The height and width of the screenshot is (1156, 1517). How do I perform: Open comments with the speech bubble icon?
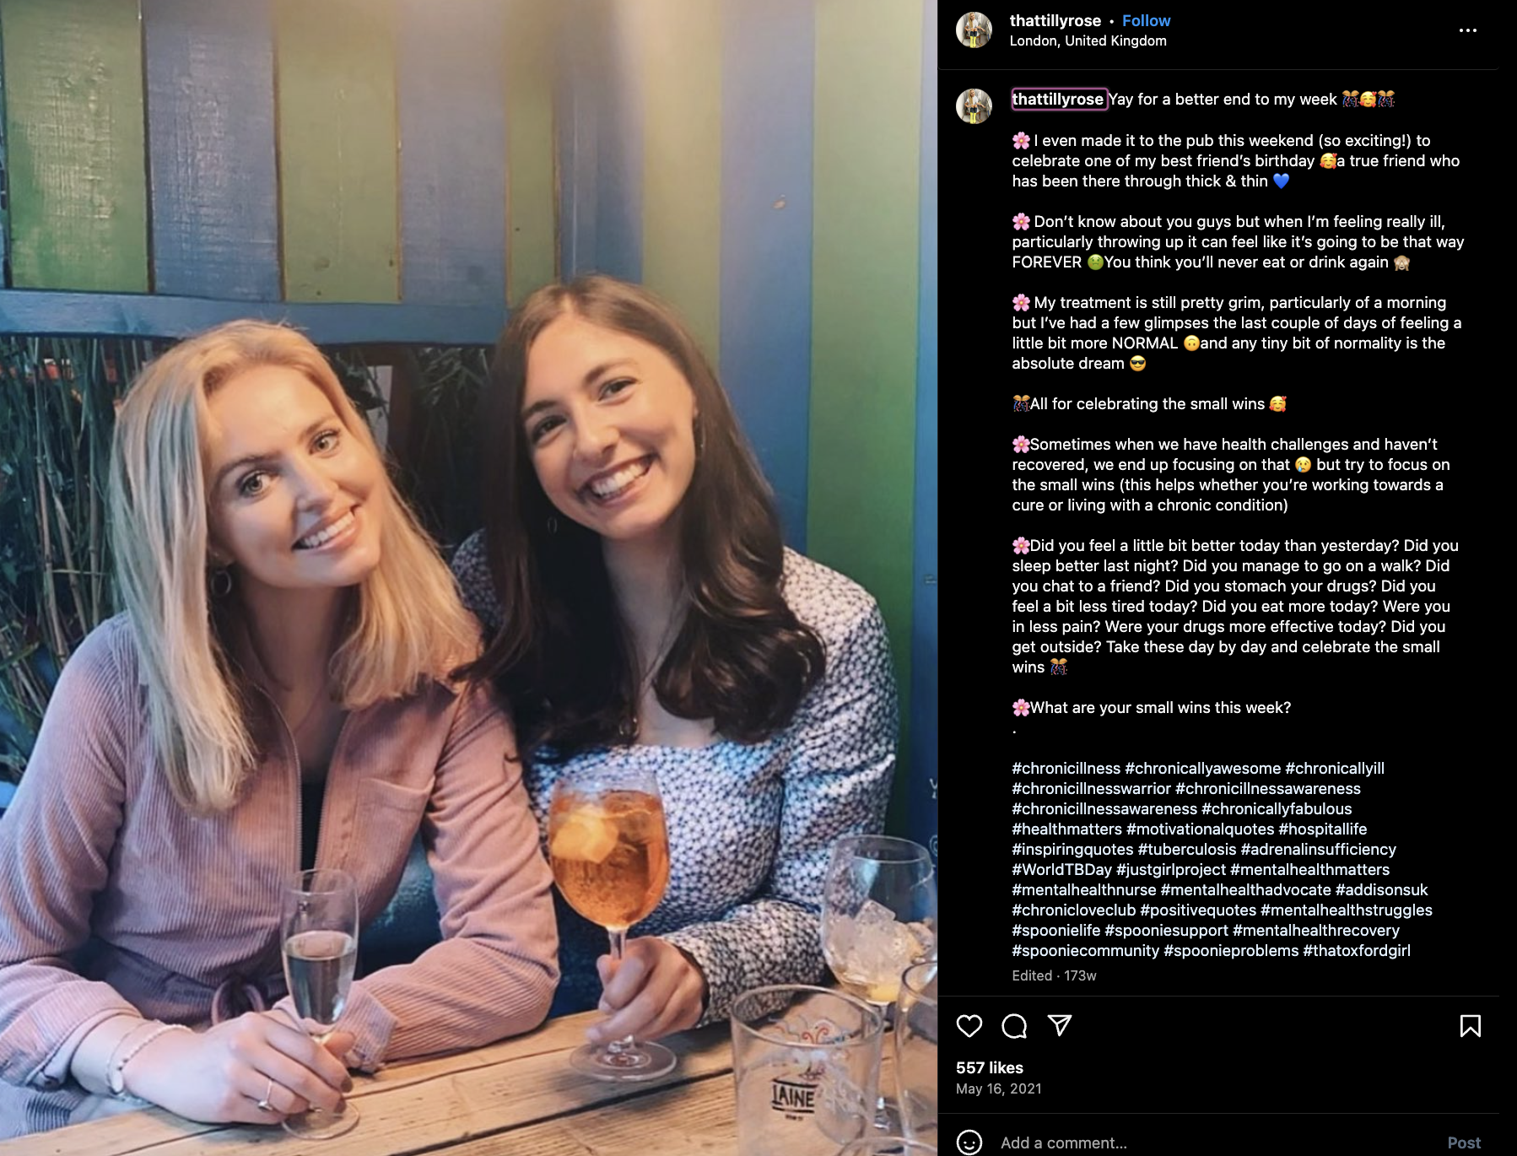point(1014,1026)
